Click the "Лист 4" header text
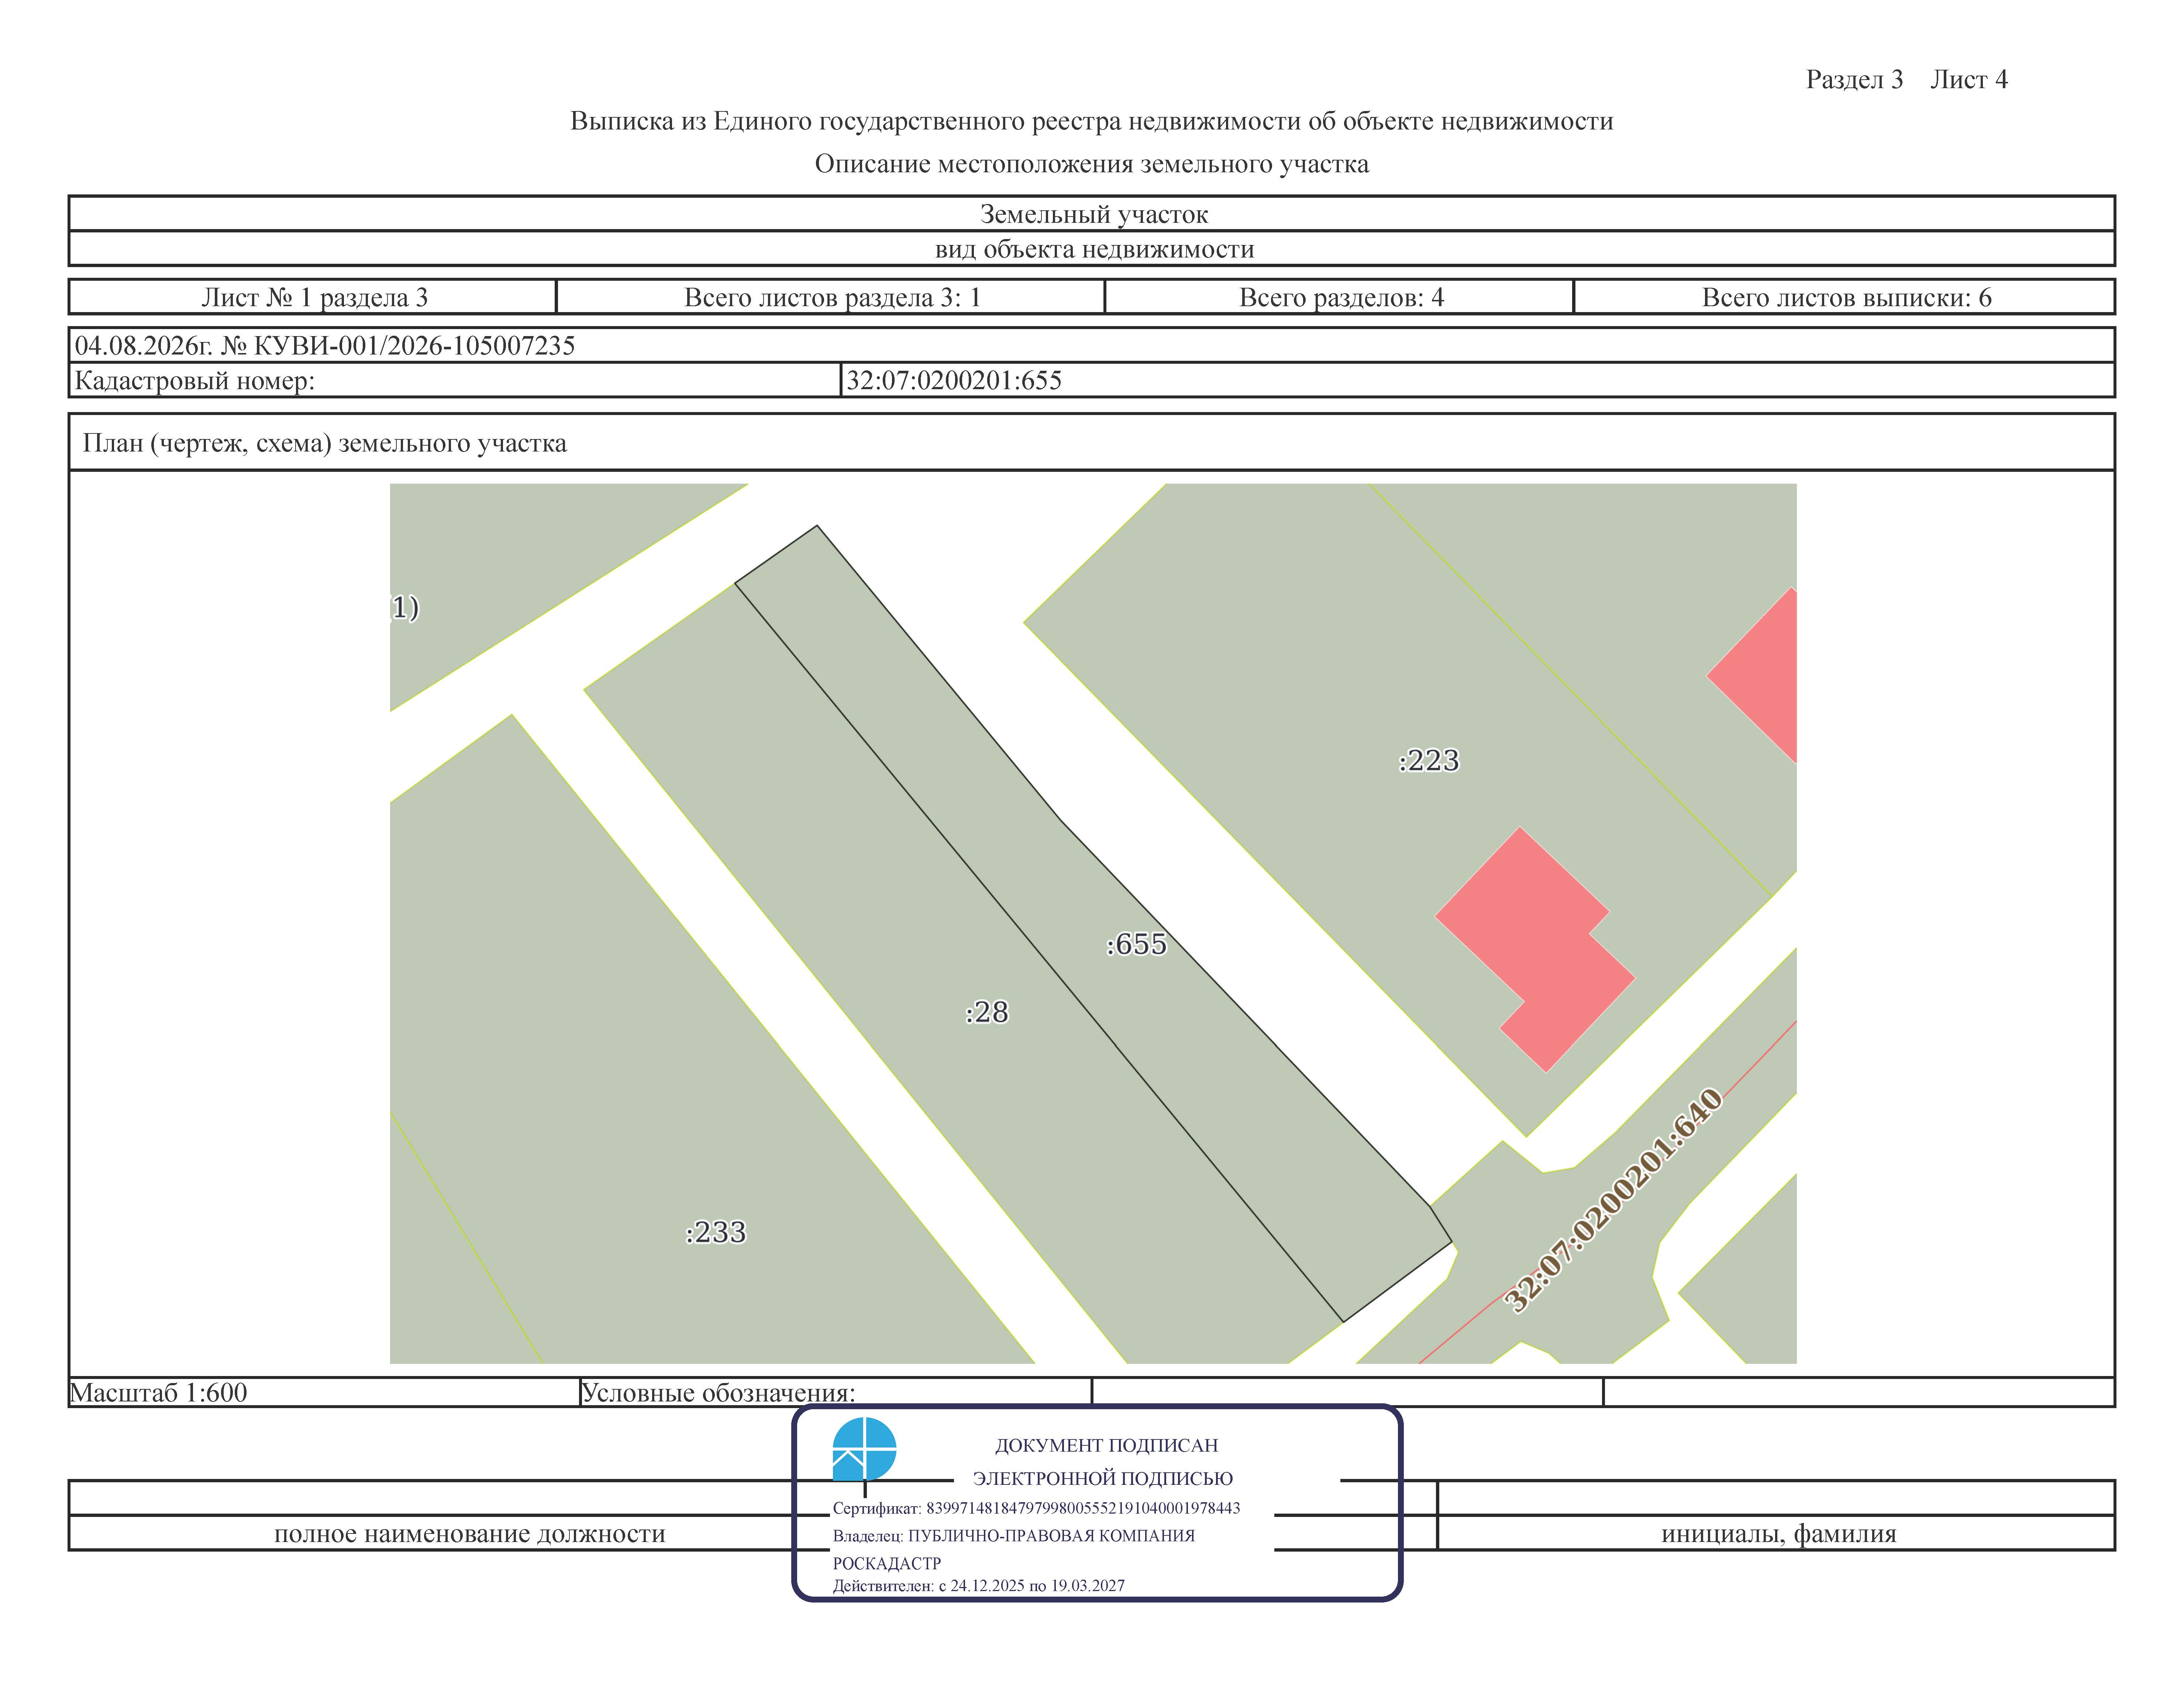2184x1687 pixels. (1968, 80)
